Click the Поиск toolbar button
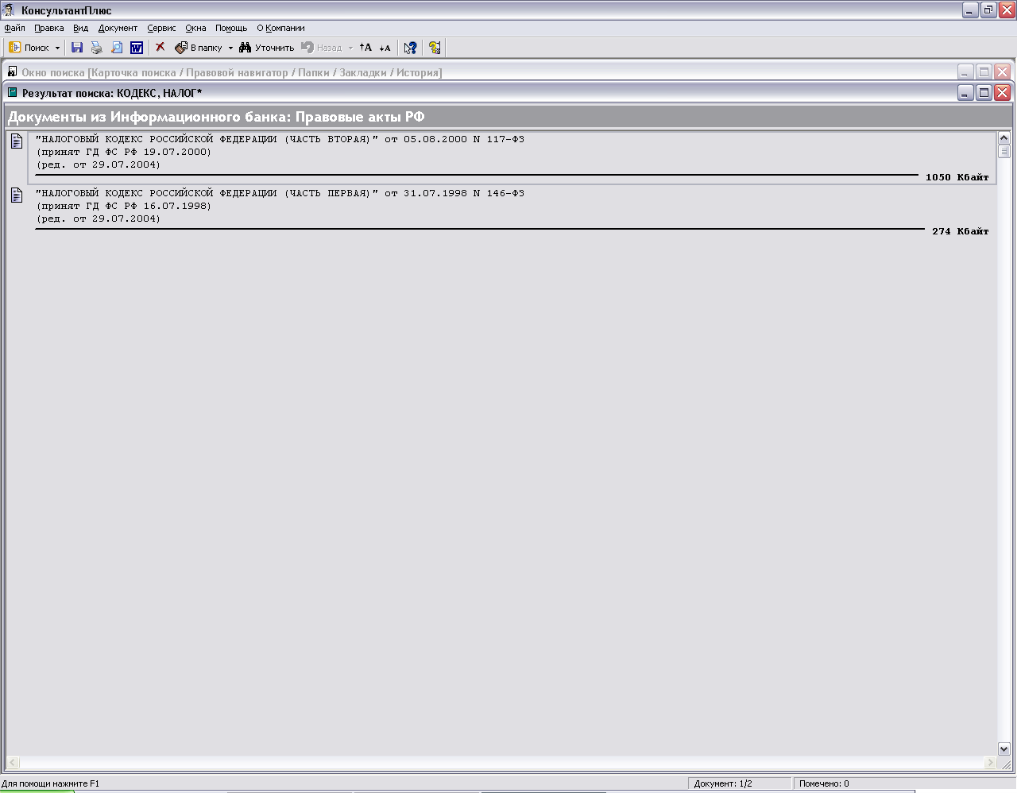This screenshot has width=1017, height=793. (x=29, y=48)
